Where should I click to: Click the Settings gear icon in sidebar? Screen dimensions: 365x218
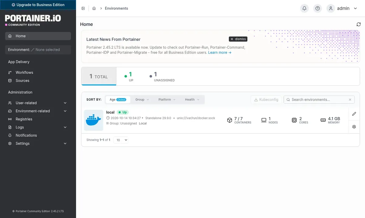point(10,144)
